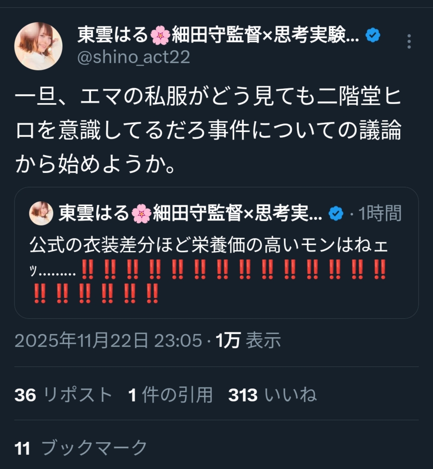Image resolution: width=433 pixels, height=469 pixels.
Task: View the list of 36 リポスト
Action: tap(63, 394)
